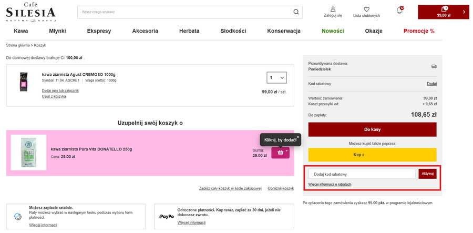The image size is (473, 233).
Task: Click the search magnifier icon
Action: (296, 12)
